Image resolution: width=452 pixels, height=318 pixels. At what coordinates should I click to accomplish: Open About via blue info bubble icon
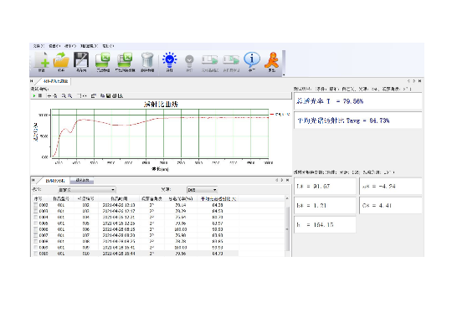point(252,59)
